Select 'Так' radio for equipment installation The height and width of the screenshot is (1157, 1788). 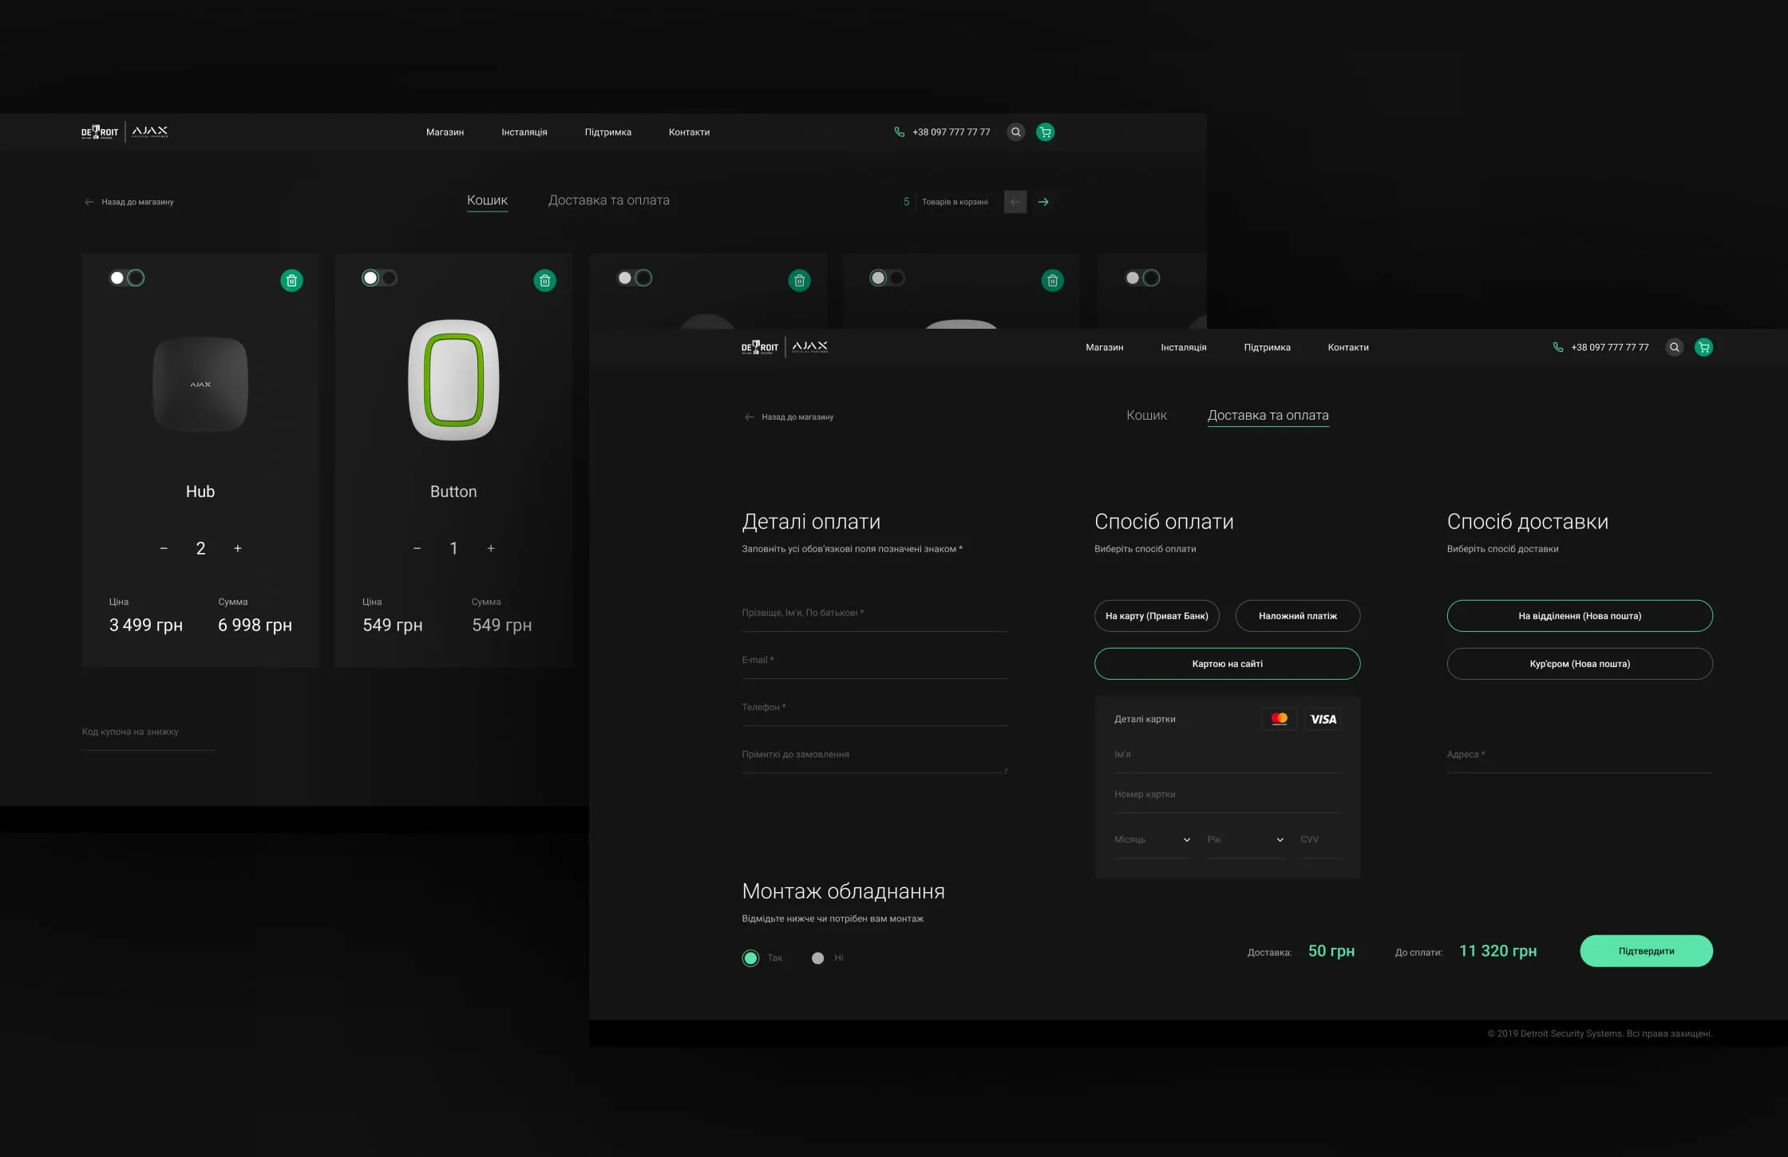750,958
